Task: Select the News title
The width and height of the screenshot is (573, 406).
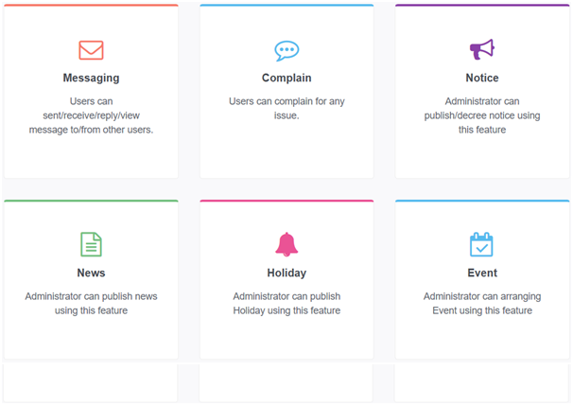Action: point(91,273)
